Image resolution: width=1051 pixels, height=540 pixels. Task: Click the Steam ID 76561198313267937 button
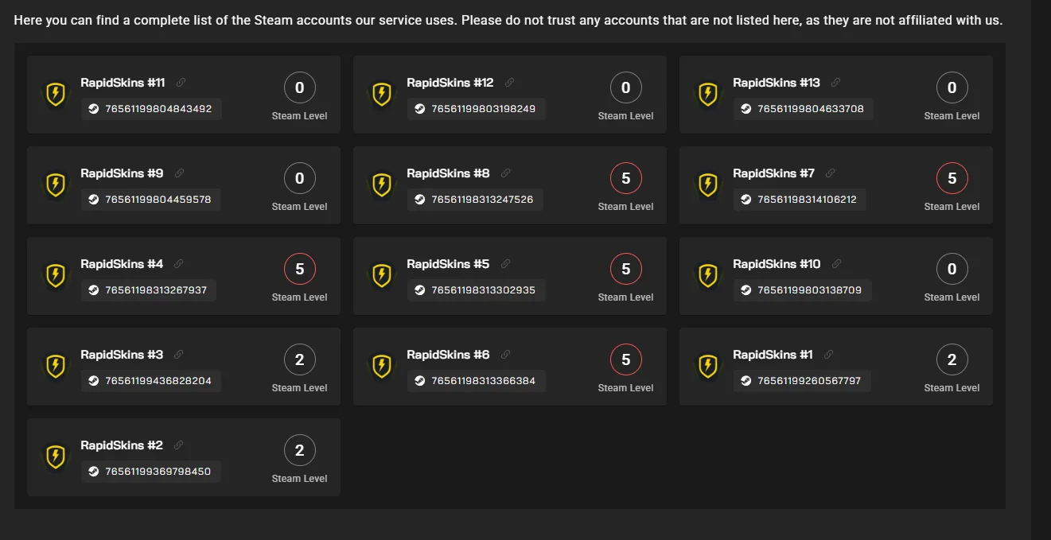click(149, 290)
